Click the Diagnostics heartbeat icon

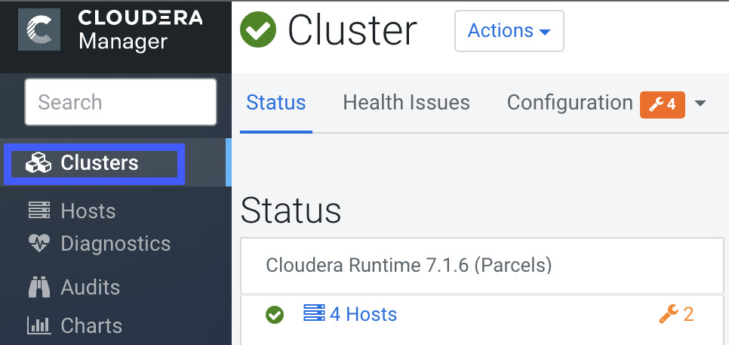point(39,243)
